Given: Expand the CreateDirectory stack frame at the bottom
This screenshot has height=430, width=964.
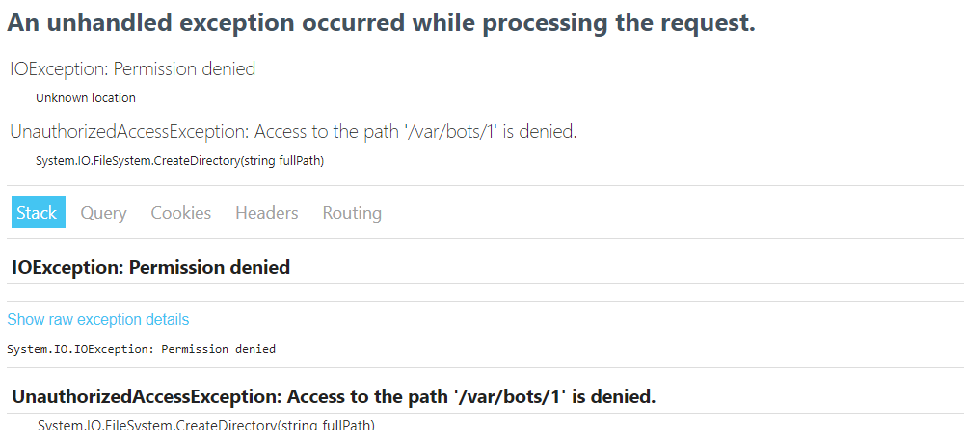Looking at the screenshot, I should [x=206, y=424].
